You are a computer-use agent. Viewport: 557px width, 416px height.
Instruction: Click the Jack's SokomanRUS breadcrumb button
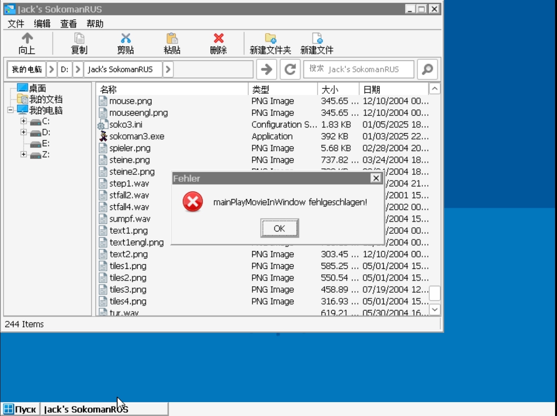[x=122, y=69]
